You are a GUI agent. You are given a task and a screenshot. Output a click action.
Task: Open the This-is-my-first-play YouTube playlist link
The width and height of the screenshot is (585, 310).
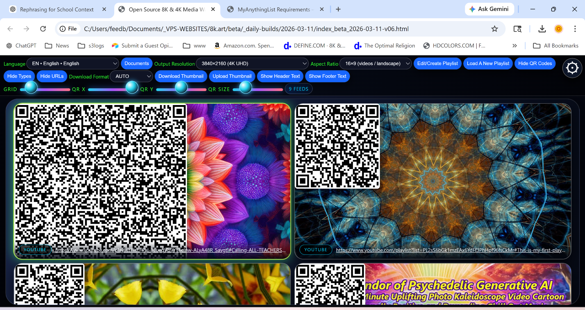point(450,250)
